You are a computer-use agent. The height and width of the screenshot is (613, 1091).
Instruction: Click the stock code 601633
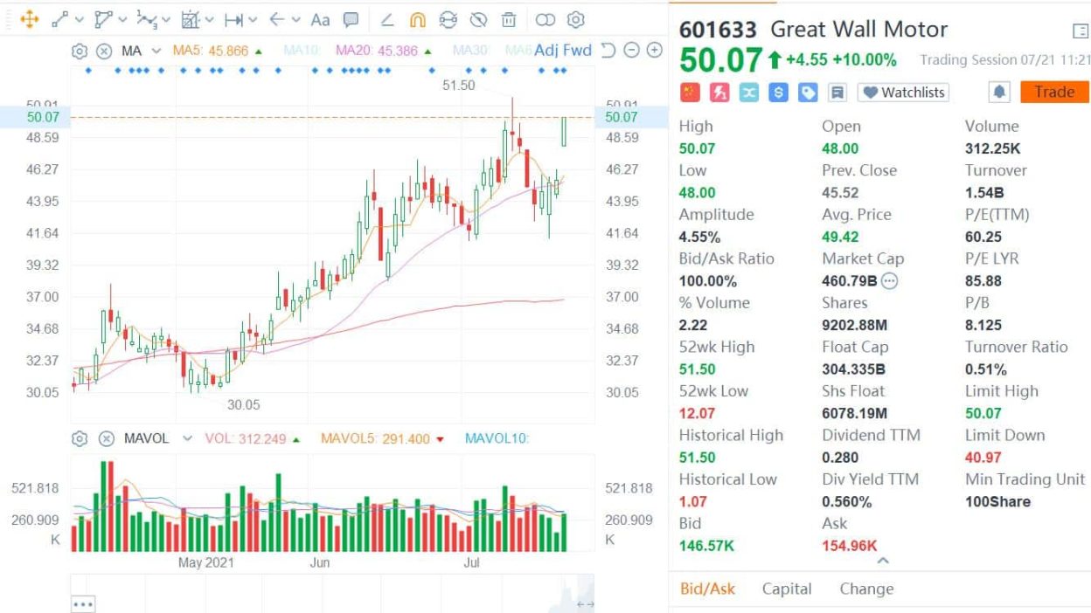click(x=718, y=30)
